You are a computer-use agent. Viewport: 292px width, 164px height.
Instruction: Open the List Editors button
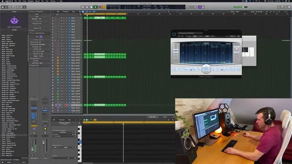point(279,7)
